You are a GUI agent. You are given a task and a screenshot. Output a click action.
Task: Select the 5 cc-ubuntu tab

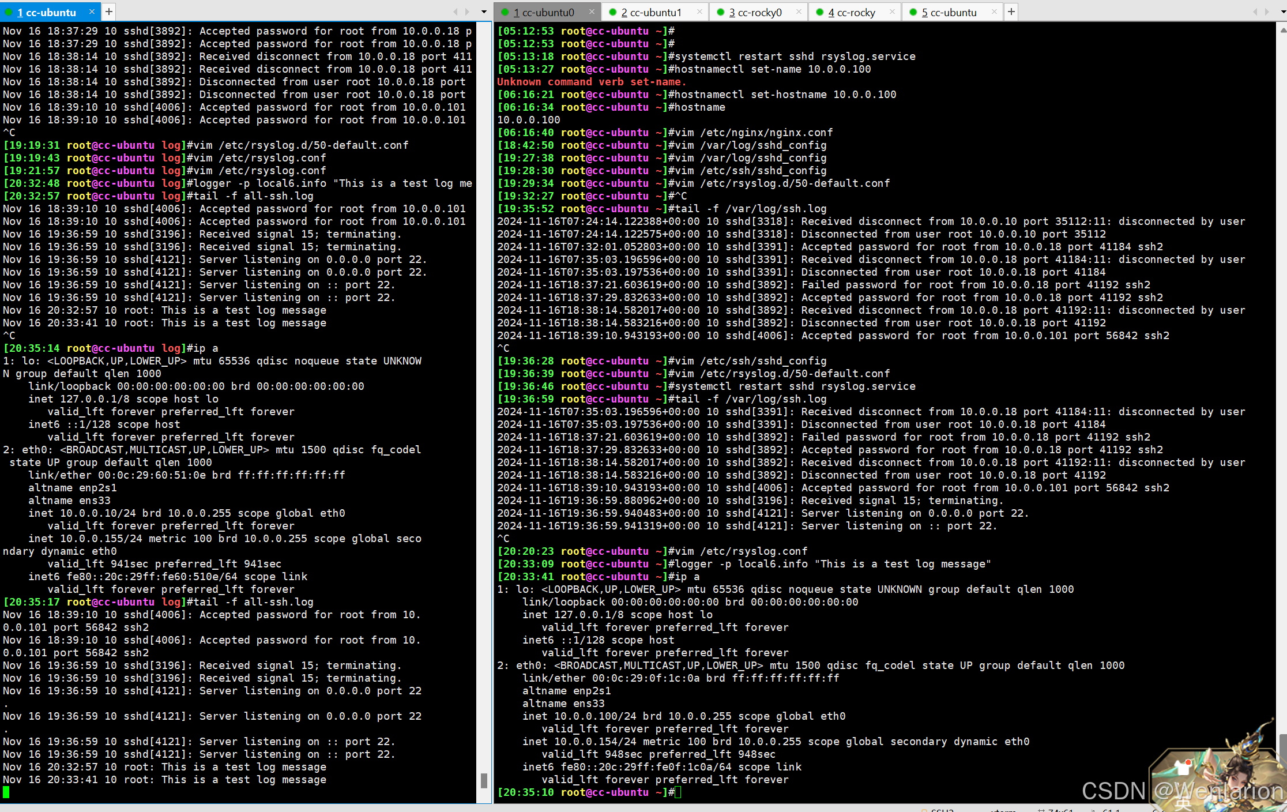pyautogui.click(x=949, y=12)
